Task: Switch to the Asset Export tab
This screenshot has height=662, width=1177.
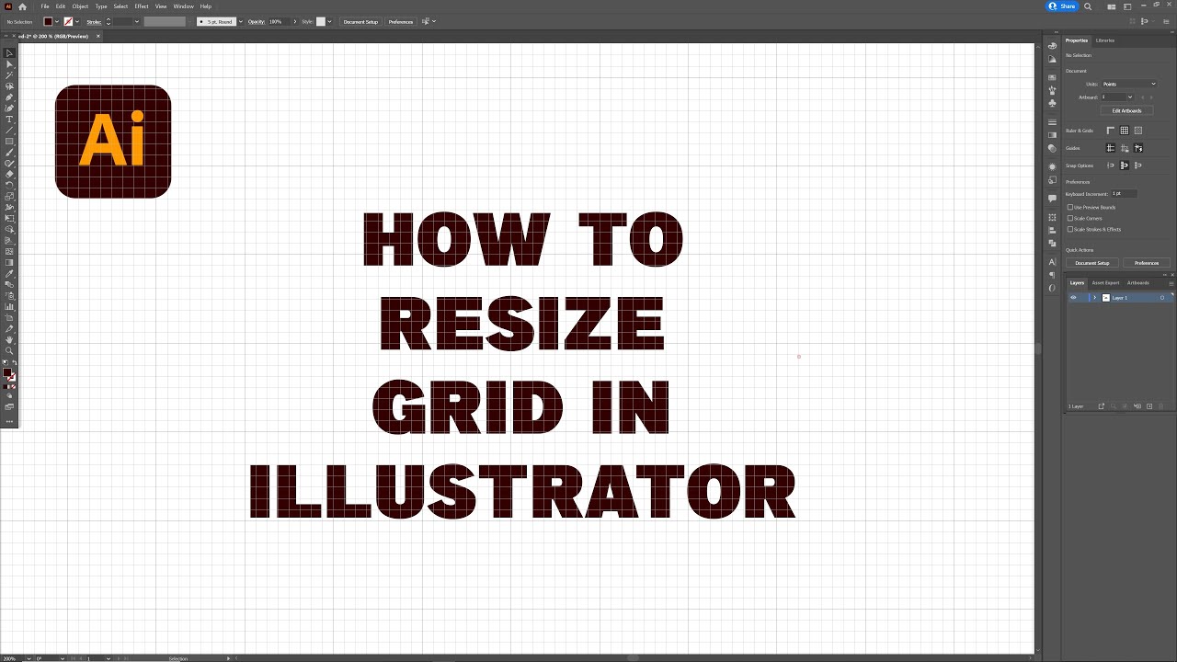Action: (x=1105, y=283)
